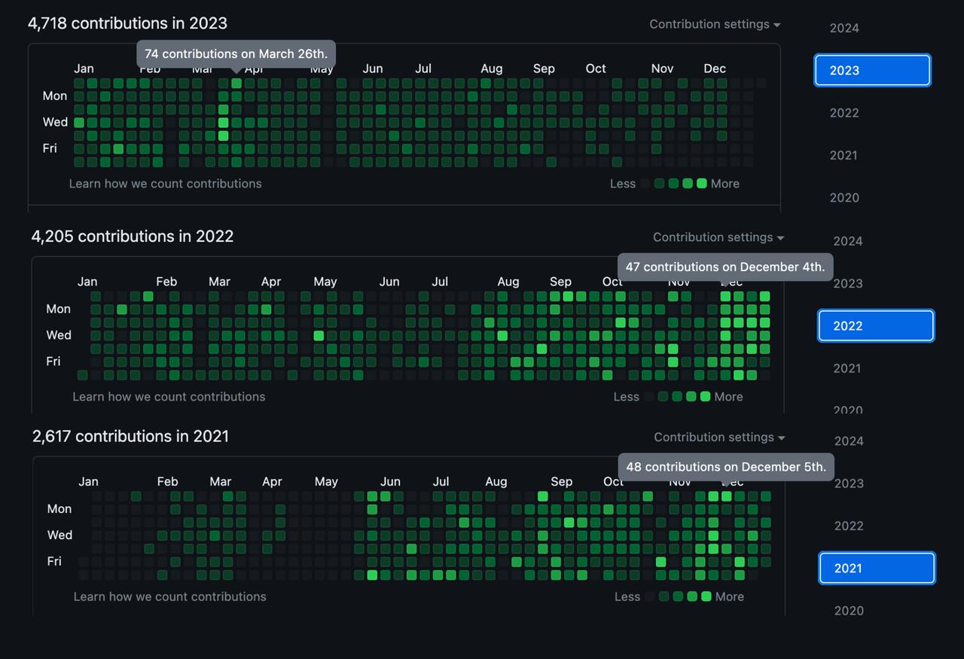The image size is (964, 659).
Task: Click the '2,617 contributions in 2021' heading
Action: 130,436
